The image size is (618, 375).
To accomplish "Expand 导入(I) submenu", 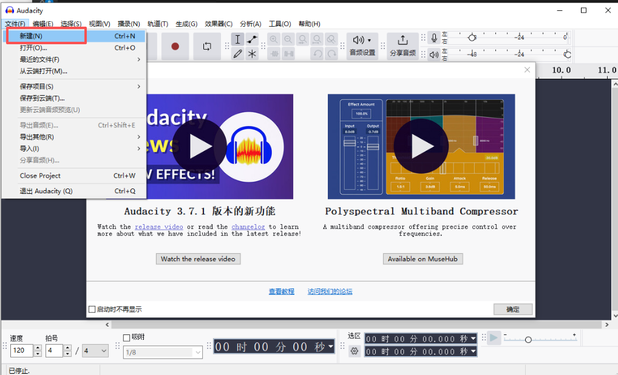I will click(74, 149).
